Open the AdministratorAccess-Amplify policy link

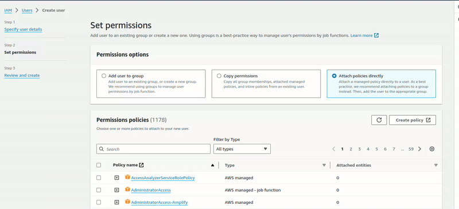pyautogui.click(x=160, y=202)
